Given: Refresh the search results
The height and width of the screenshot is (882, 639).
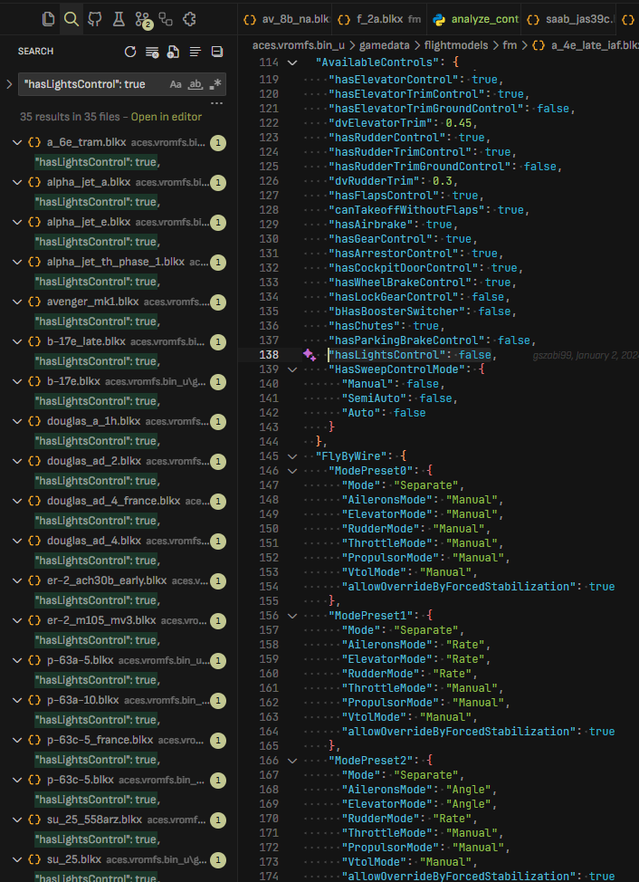Looking at the screenshot, I should click(130, 52).
